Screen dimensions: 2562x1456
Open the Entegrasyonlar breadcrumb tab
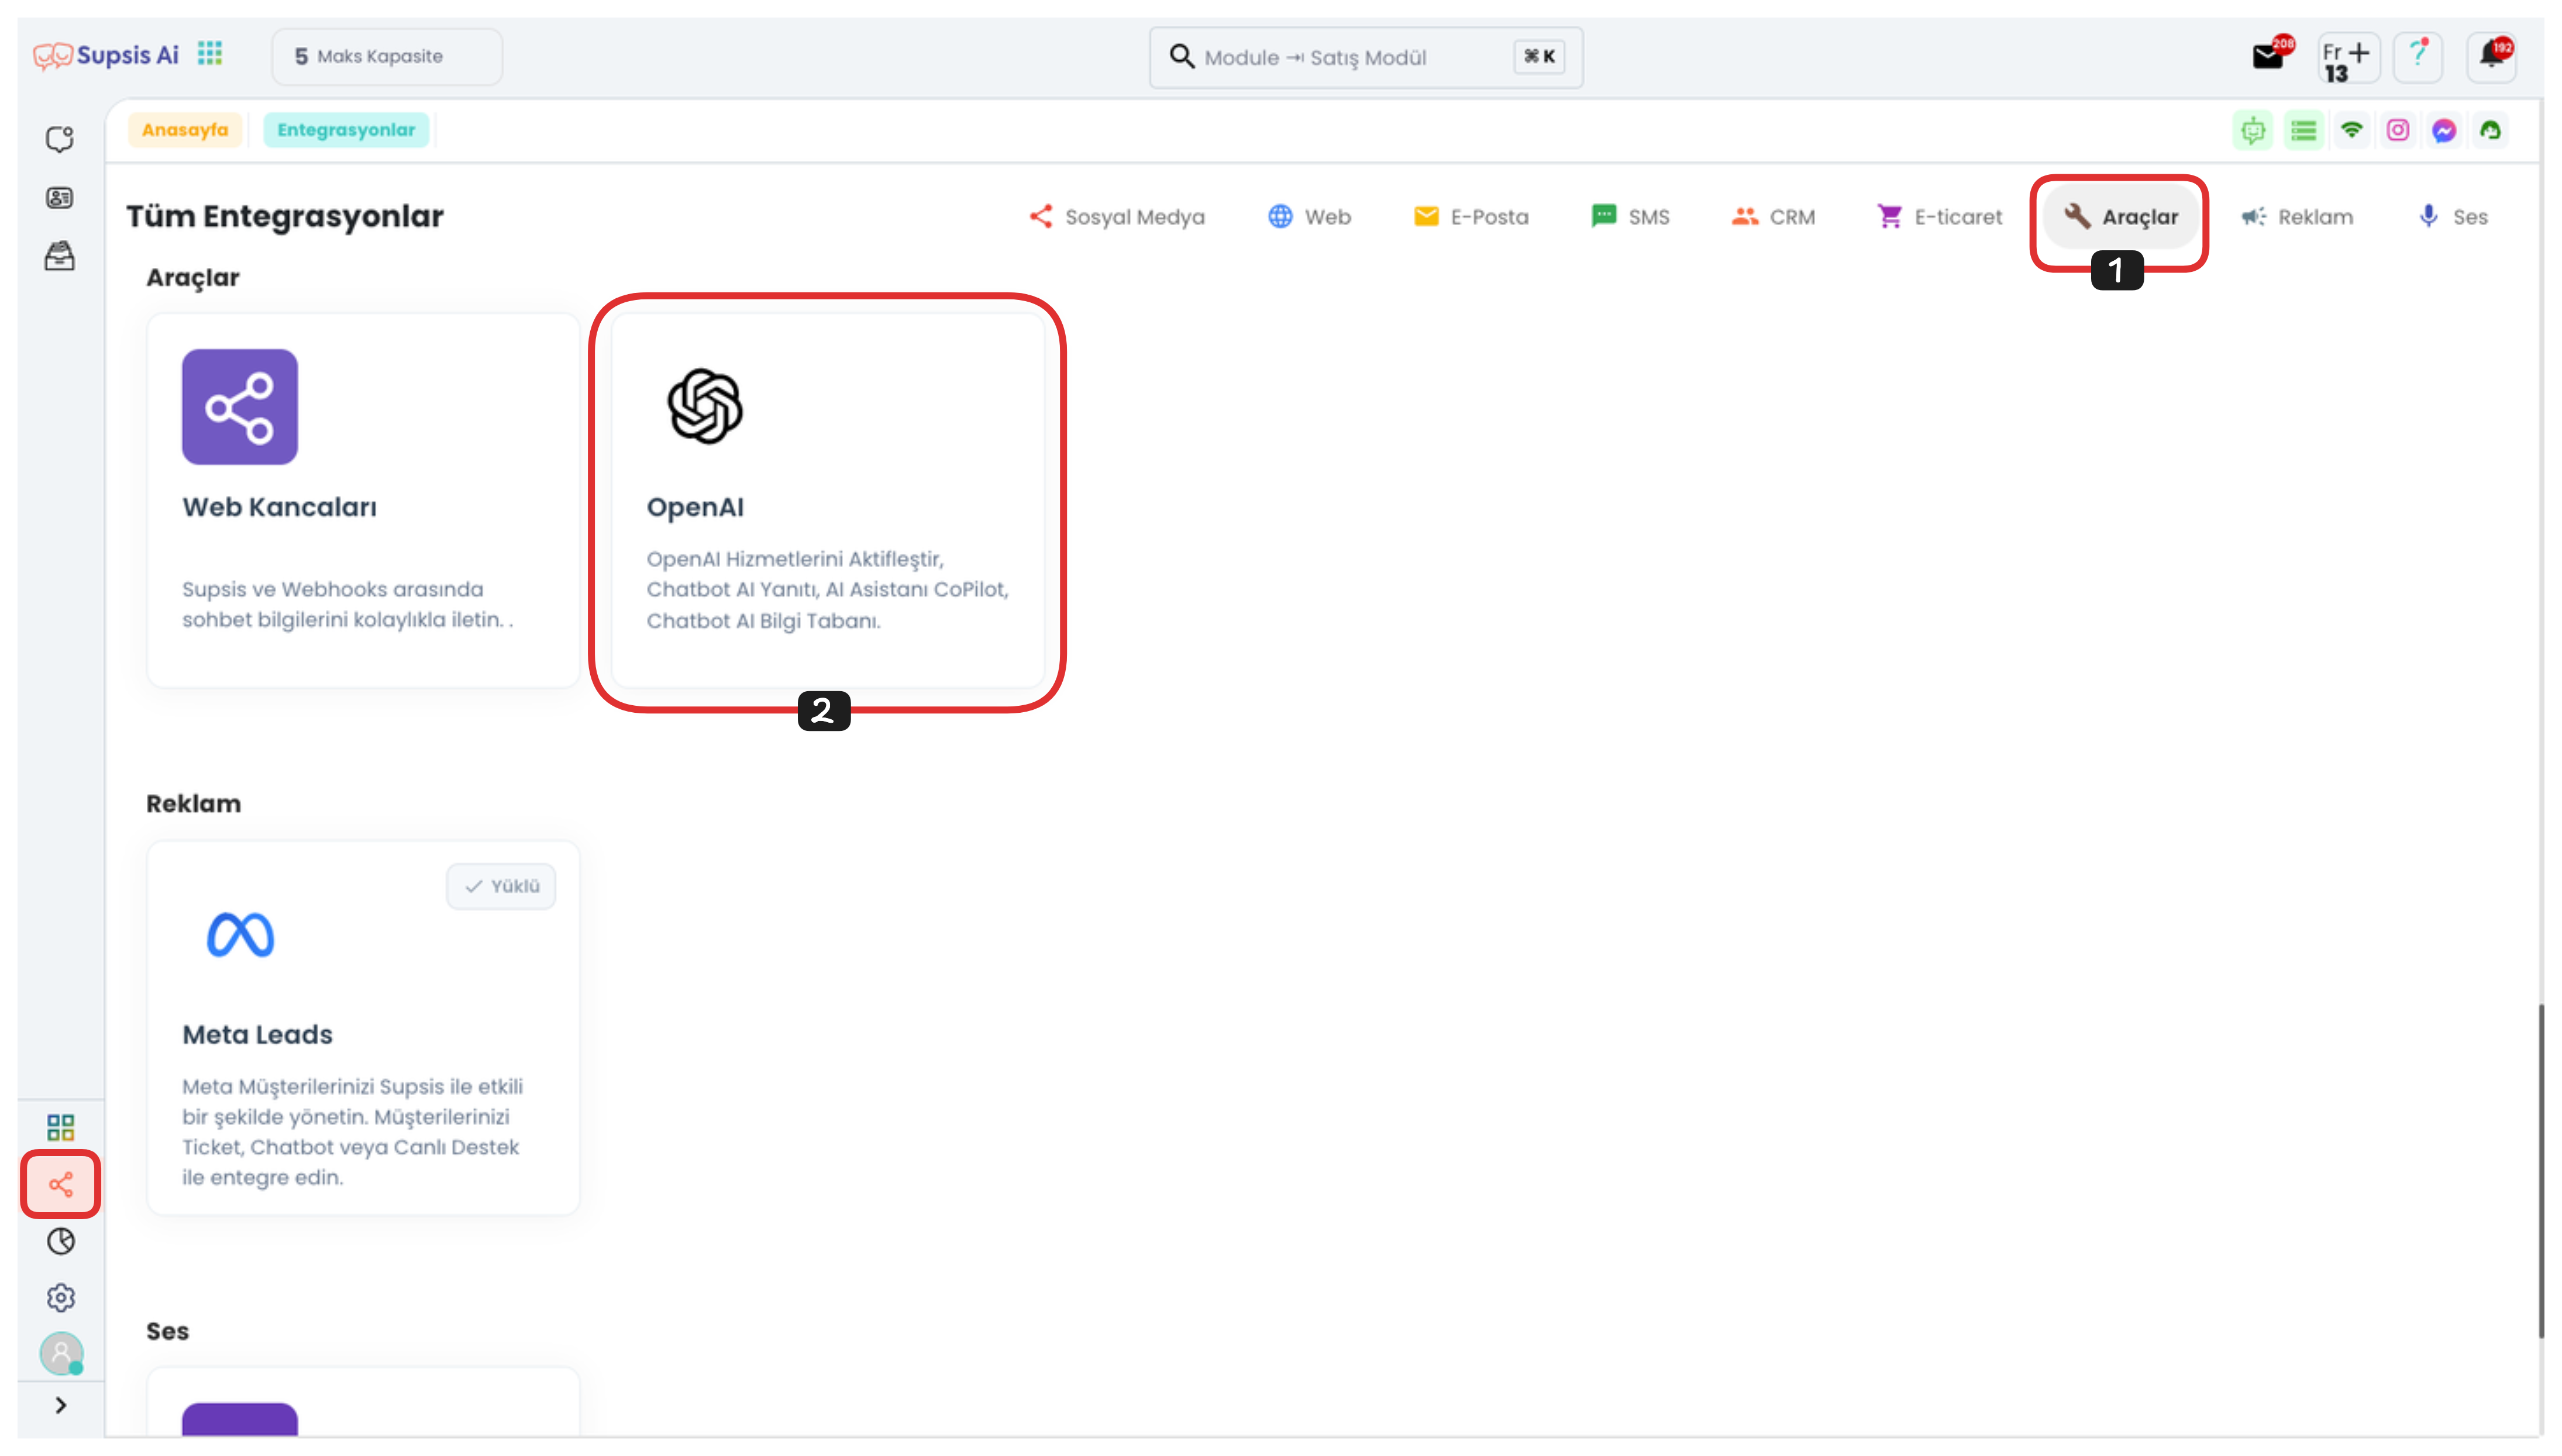pyautogui.click(x=346, y=130)
